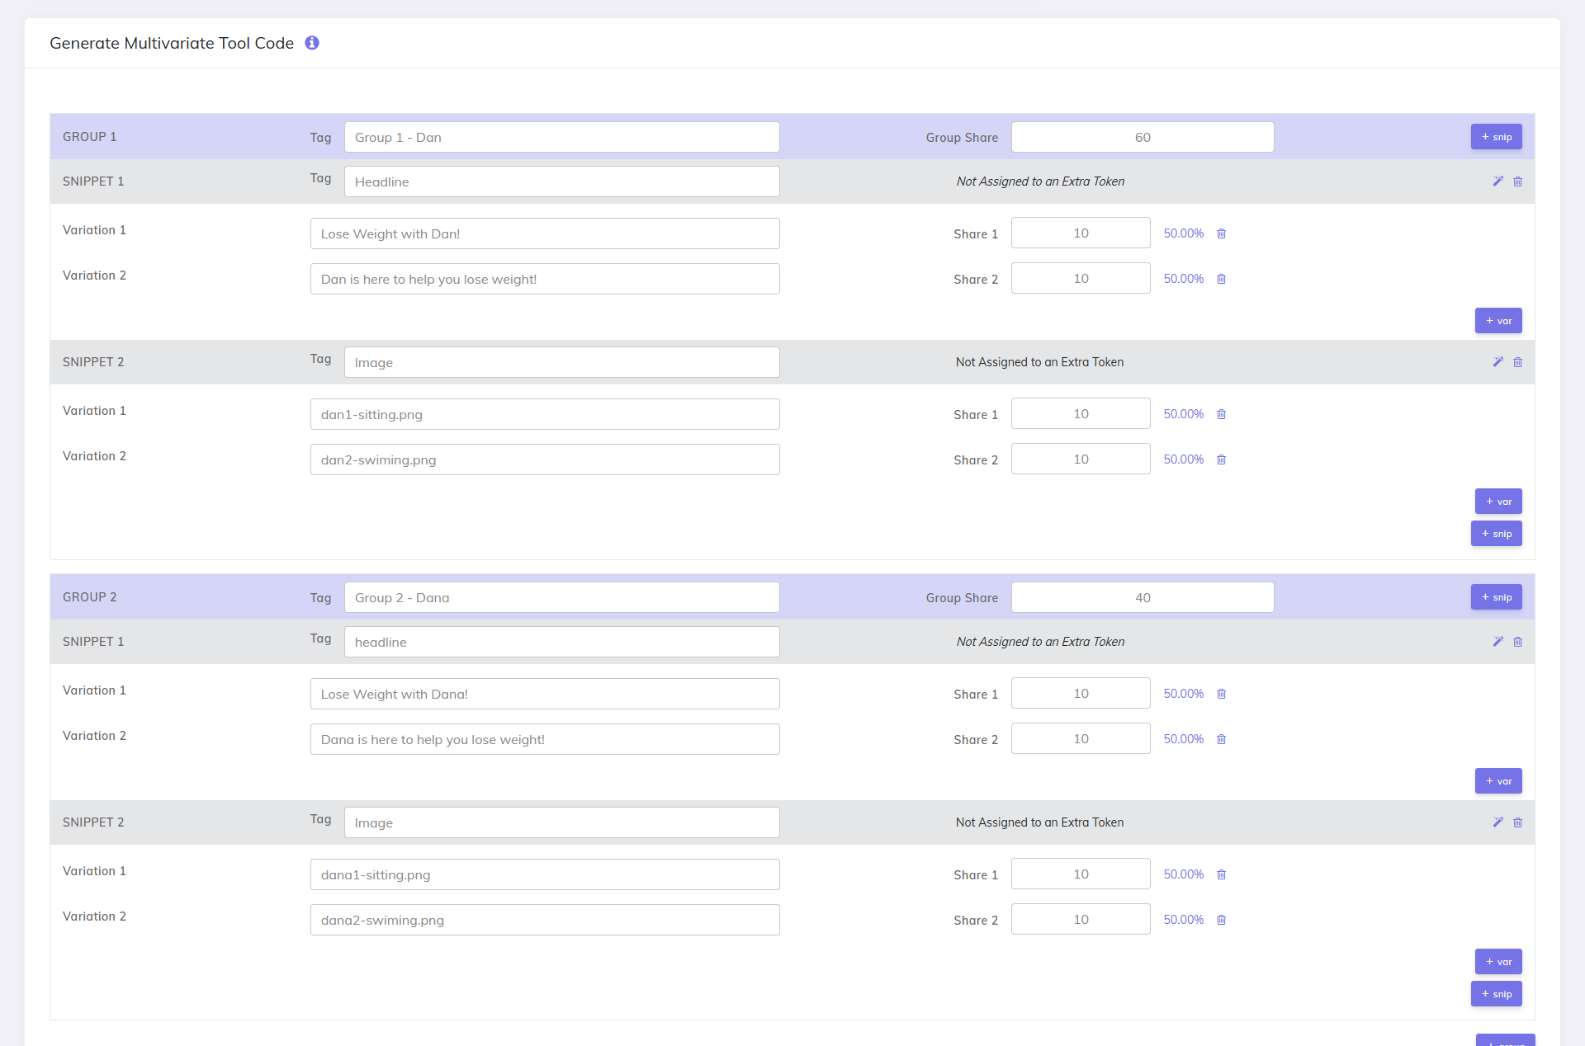Click '+ var' under the Headline snippet variations
Viewport: 1585px width, 1046px height.
click(1498, 320)
